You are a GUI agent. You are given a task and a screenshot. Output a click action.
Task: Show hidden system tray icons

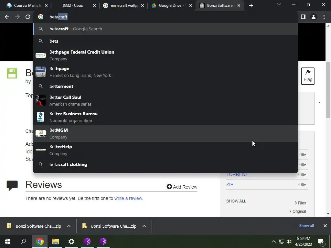(x=273, y=242)
